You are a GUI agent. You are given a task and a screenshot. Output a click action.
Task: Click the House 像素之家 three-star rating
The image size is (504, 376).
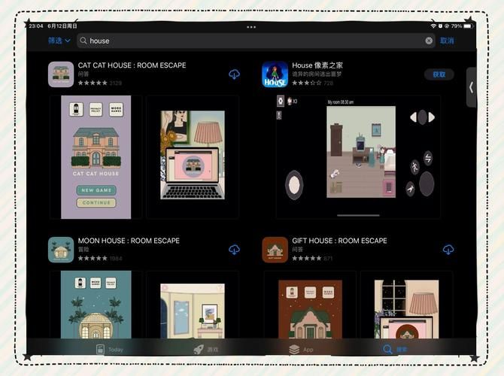pos(307,83)
